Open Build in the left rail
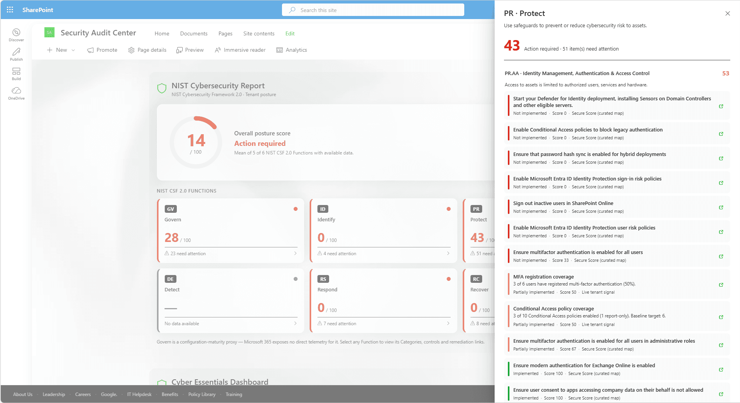Viewport: 740px width, 403px height. point(16,74)
